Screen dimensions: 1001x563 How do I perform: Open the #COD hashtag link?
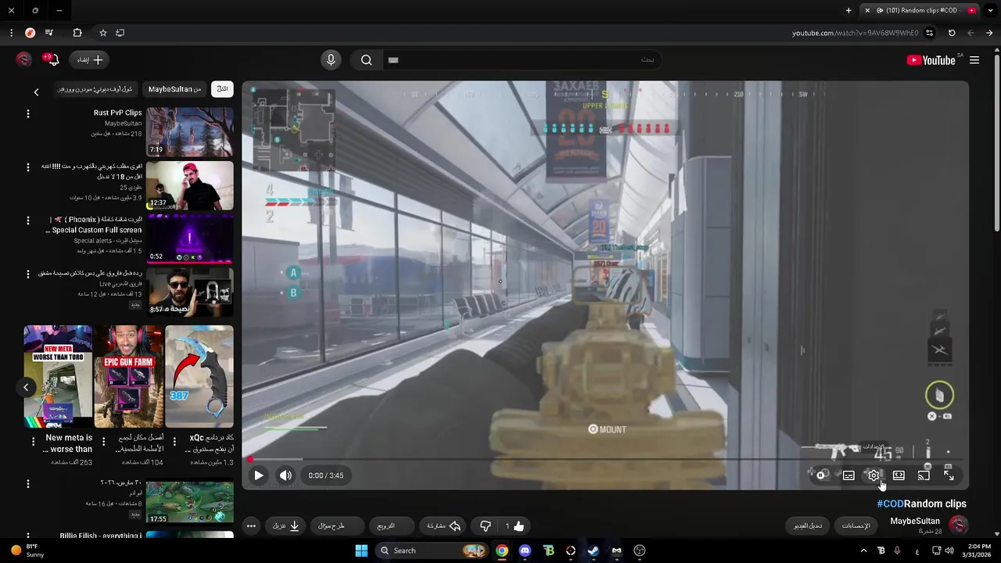pyautogui.click(x=890, y=504)
